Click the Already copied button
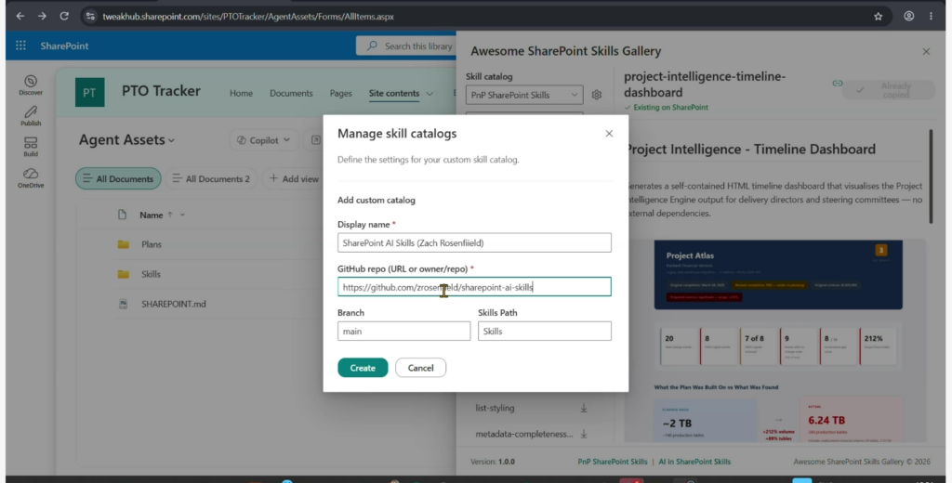The width and height of the screenshot is (952, 483). [x=889, y=90]
